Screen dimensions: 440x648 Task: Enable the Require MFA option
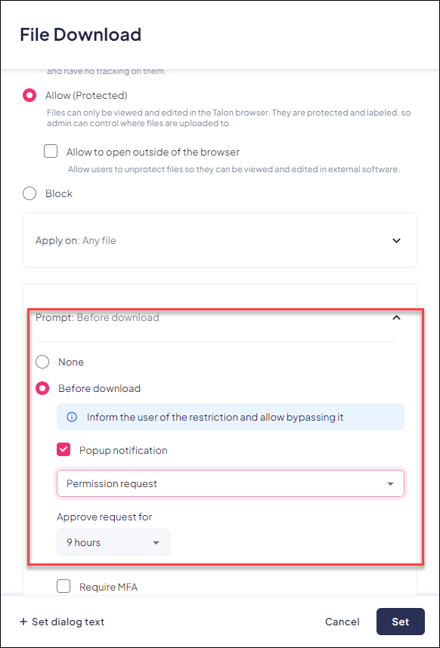pos(64,586)
